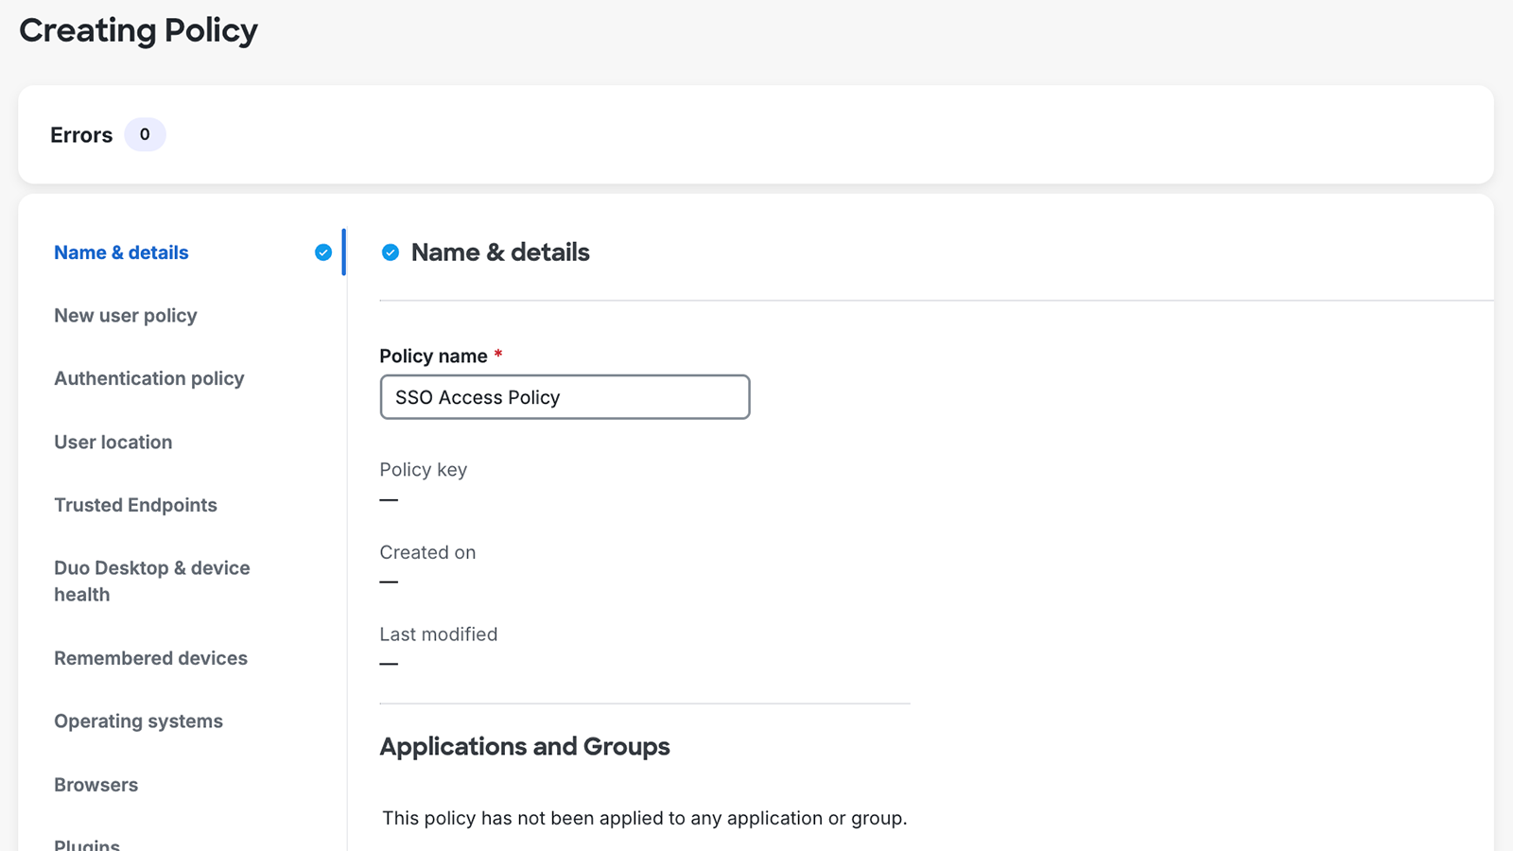This screenshot has width=1513, height=851.
Task: Click the blue checkmark icon in Name & details header
Action: click(x=390, y=252)
